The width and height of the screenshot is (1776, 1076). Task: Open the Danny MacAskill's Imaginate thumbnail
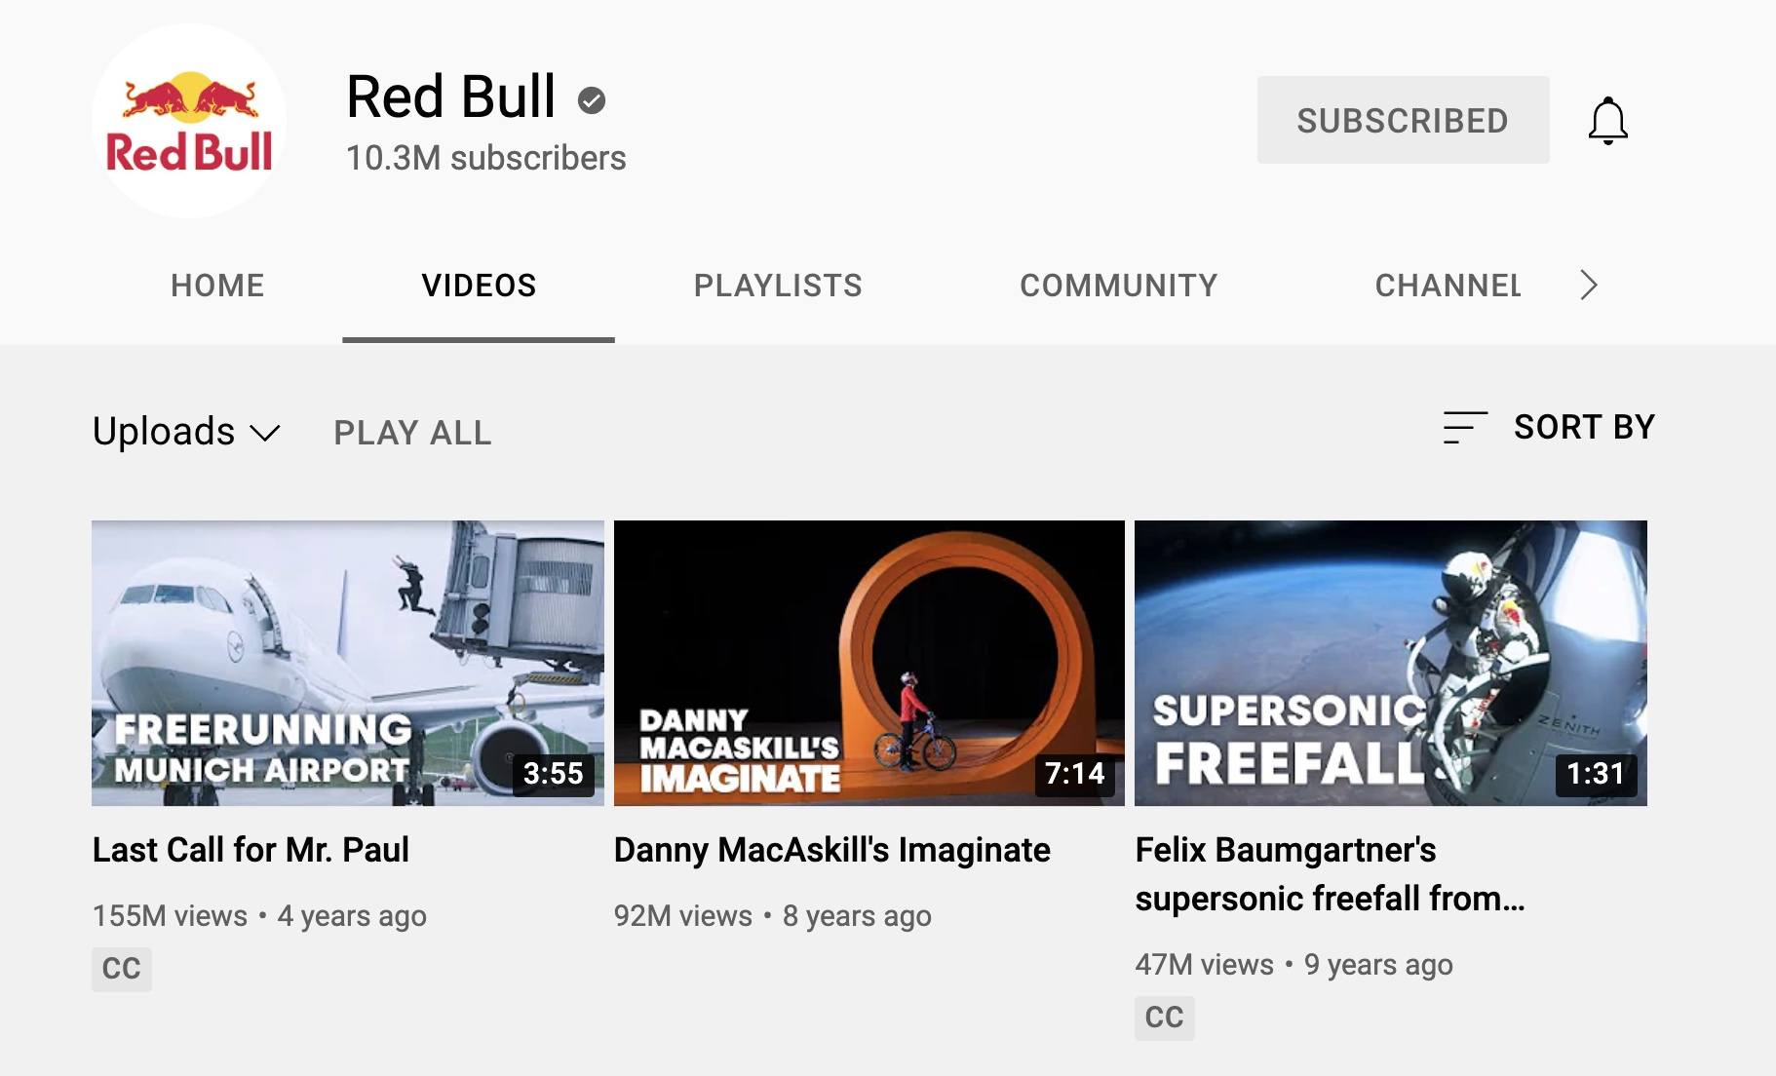pyautogui.click(x=869, y=663)
